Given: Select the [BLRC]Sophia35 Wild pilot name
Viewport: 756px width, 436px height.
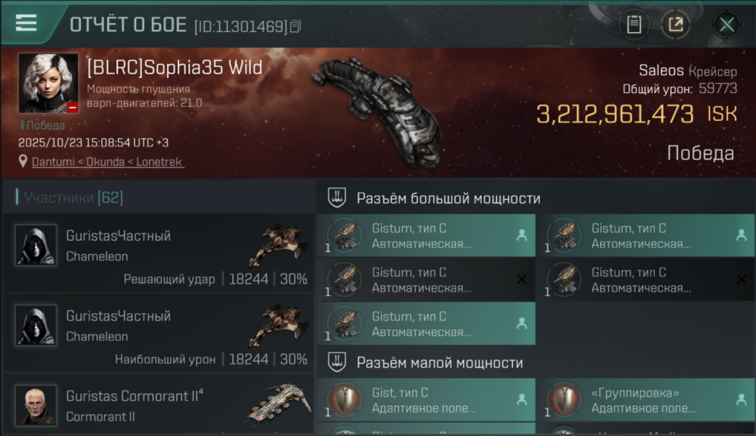Looking at the screenshot, I should (174, 67).
